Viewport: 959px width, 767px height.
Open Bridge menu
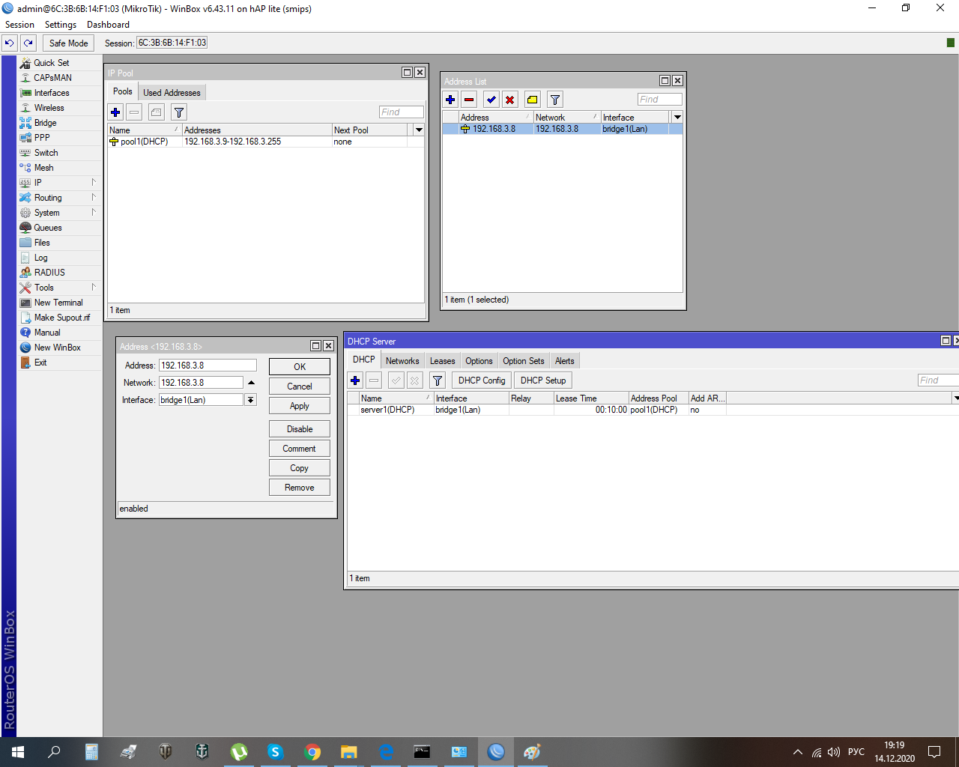coord(45,123)
